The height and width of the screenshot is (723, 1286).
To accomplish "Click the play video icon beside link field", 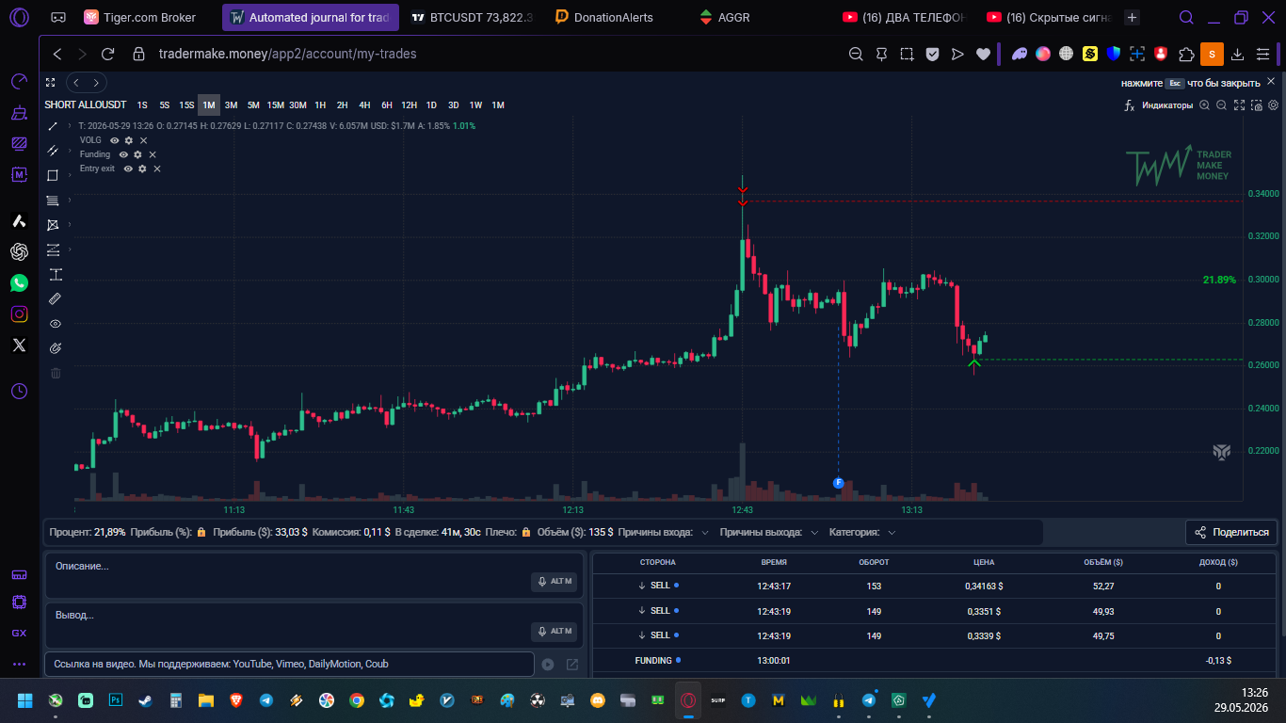I will [x=548, y=665].
